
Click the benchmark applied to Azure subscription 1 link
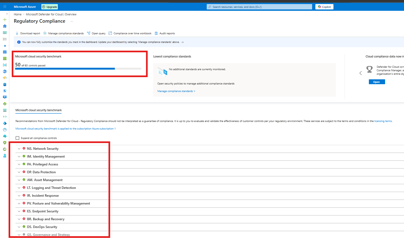(65, 129)
